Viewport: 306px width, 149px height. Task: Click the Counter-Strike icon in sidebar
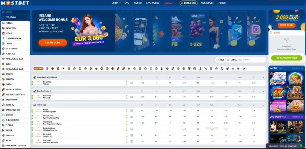tap(3, 39)
